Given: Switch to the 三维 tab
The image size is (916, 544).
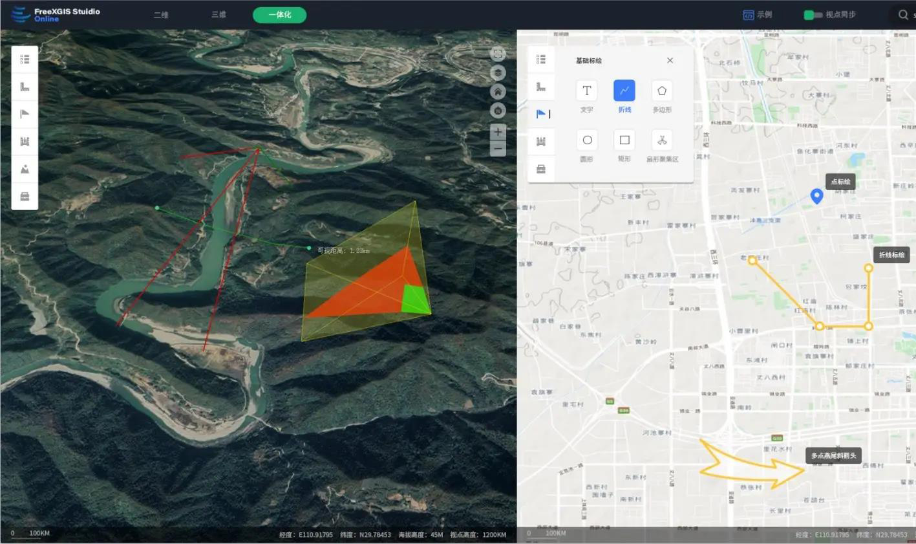Looking at the screenshot, I should pyautogui.click(x=219, y=15).
